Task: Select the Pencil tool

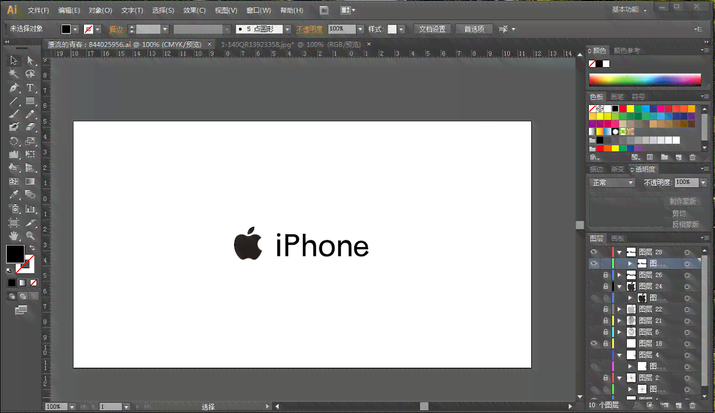Action: coord(30,114)
